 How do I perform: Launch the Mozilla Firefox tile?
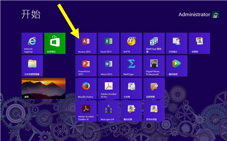click(86, 88)
